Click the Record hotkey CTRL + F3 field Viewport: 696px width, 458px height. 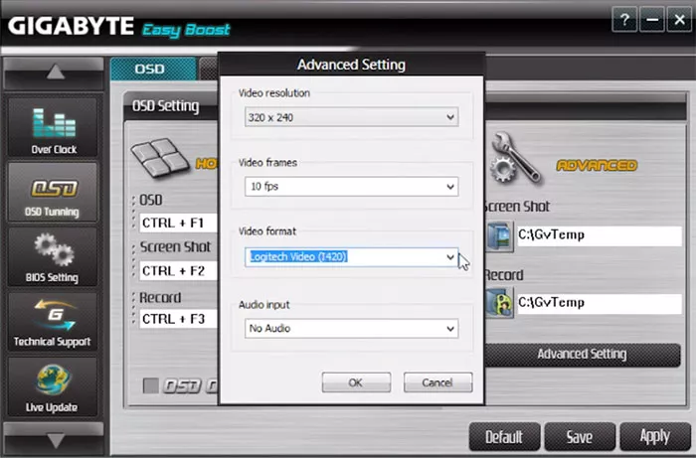click(178, 319)
